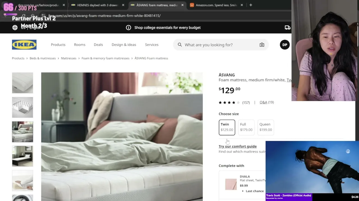Select the bedroom scene thumbnail
Image resolution: width=359 pixels, height=201 pixels.
(x=22, y=132)
